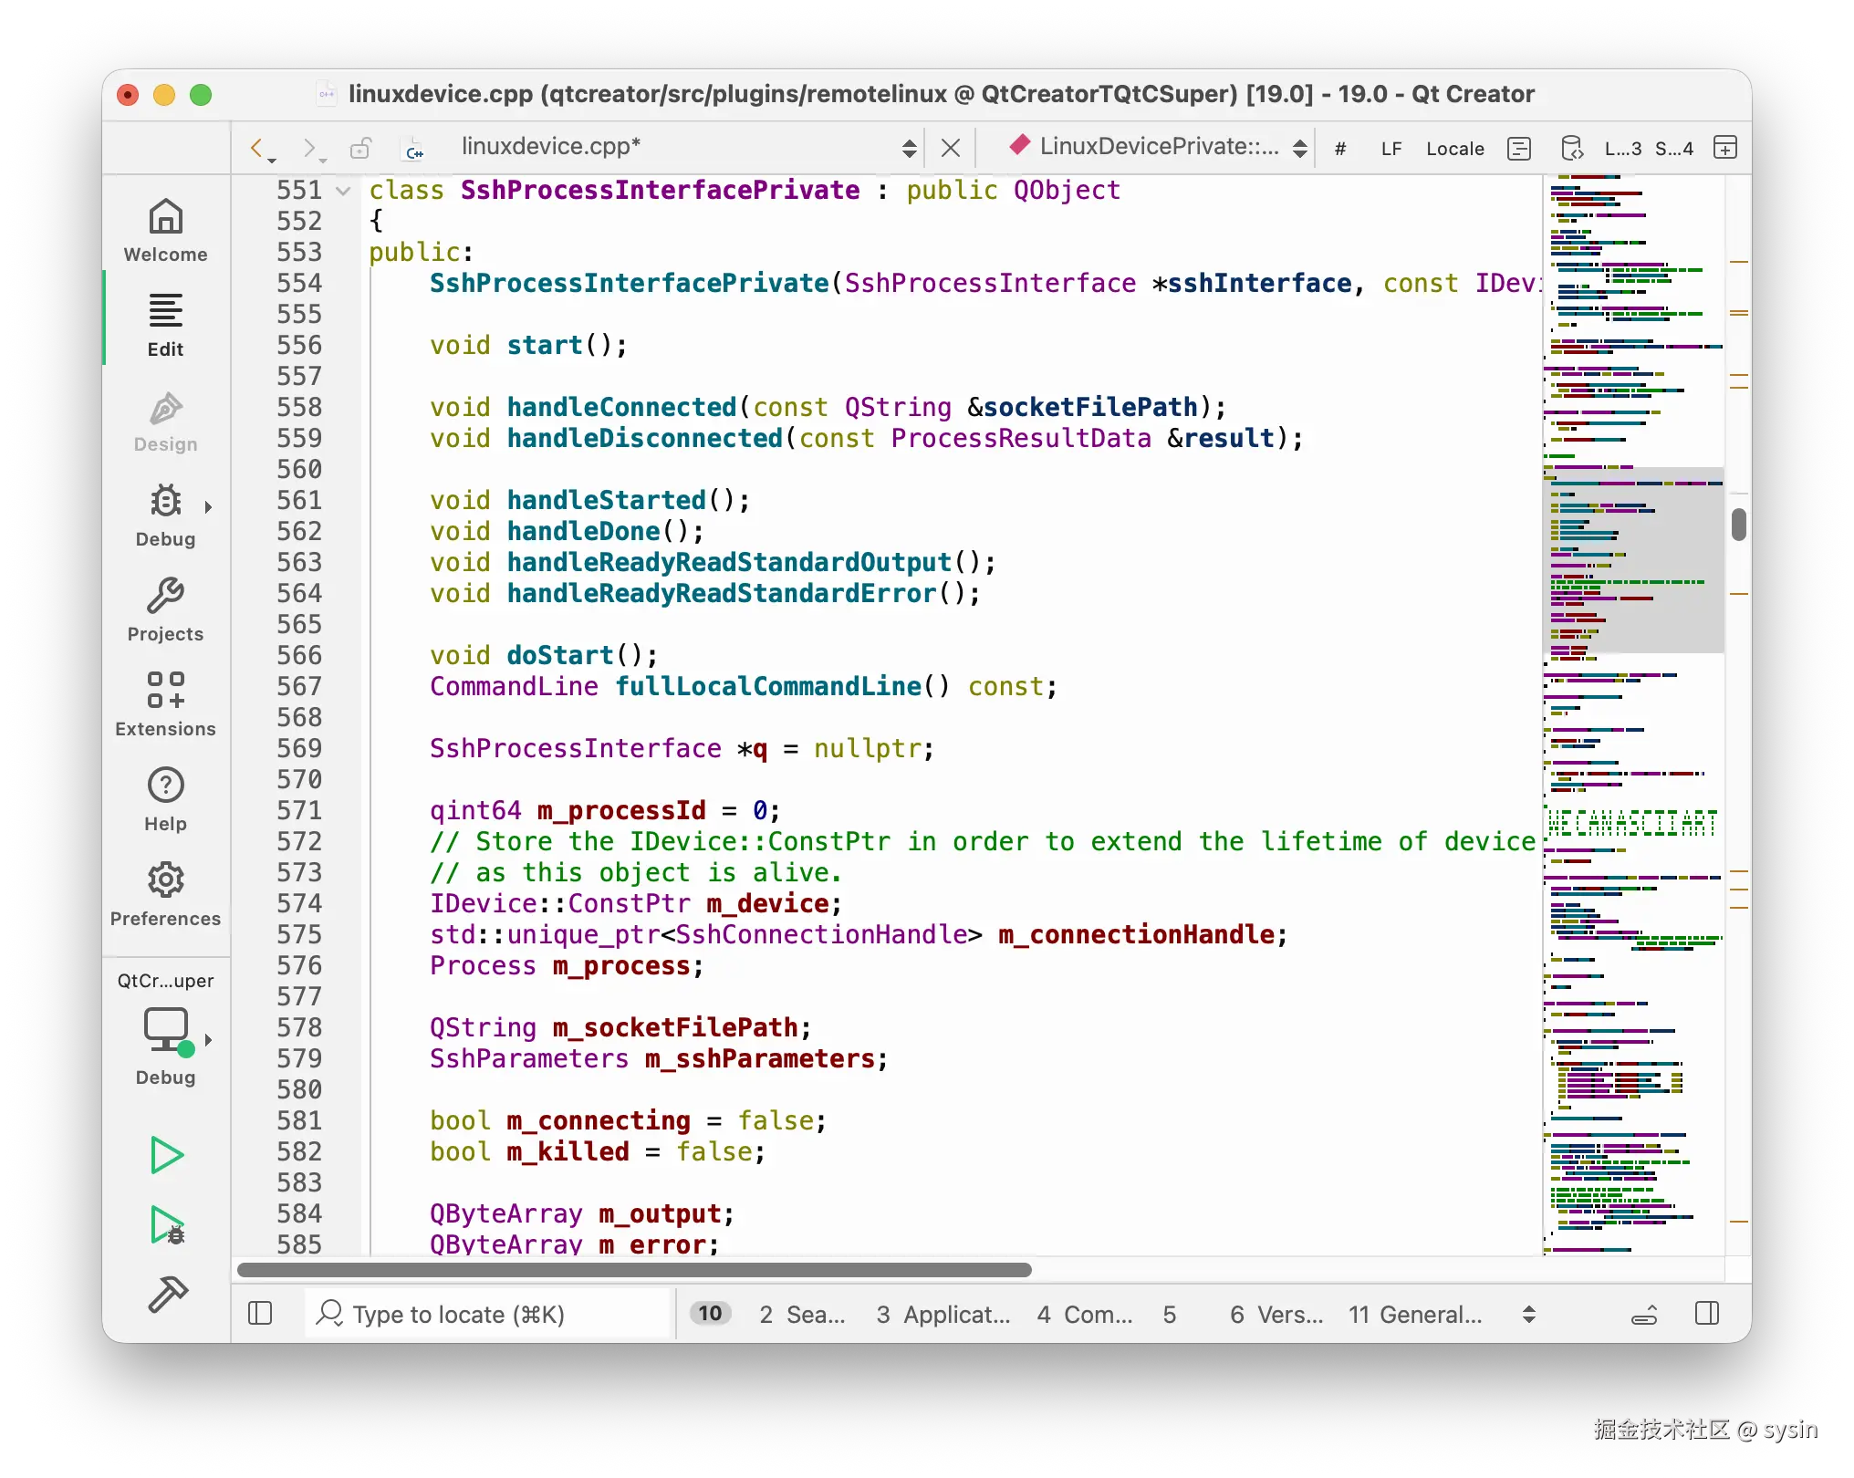Viewport: 1854px width, 1478px height.
Task: Click the LF line ending button
Action: point(1390,149)
